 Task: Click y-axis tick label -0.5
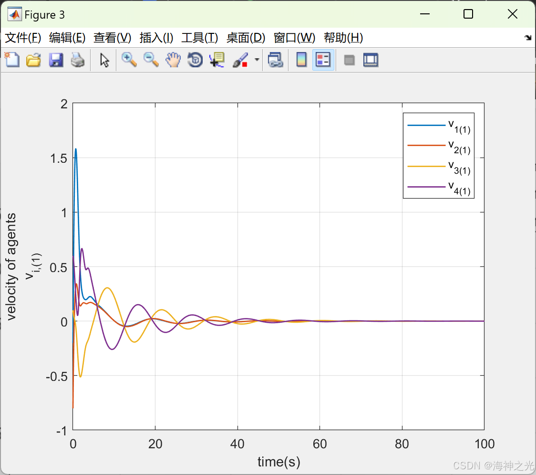[57, 377]
